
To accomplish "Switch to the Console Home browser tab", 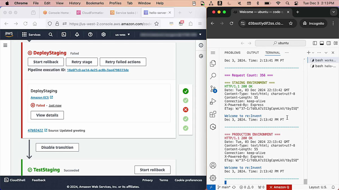I will pos(56,13).
